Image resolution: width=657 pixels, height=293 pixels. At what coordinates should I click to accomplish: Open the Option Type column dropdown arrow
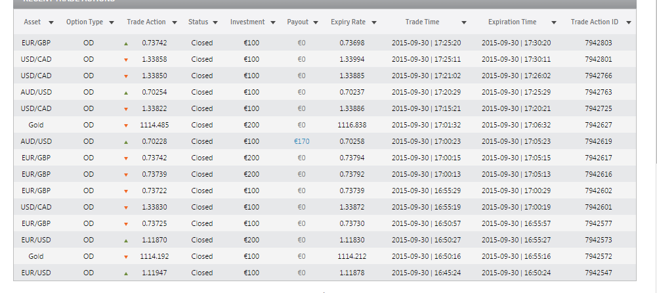[x=112, y=22]
